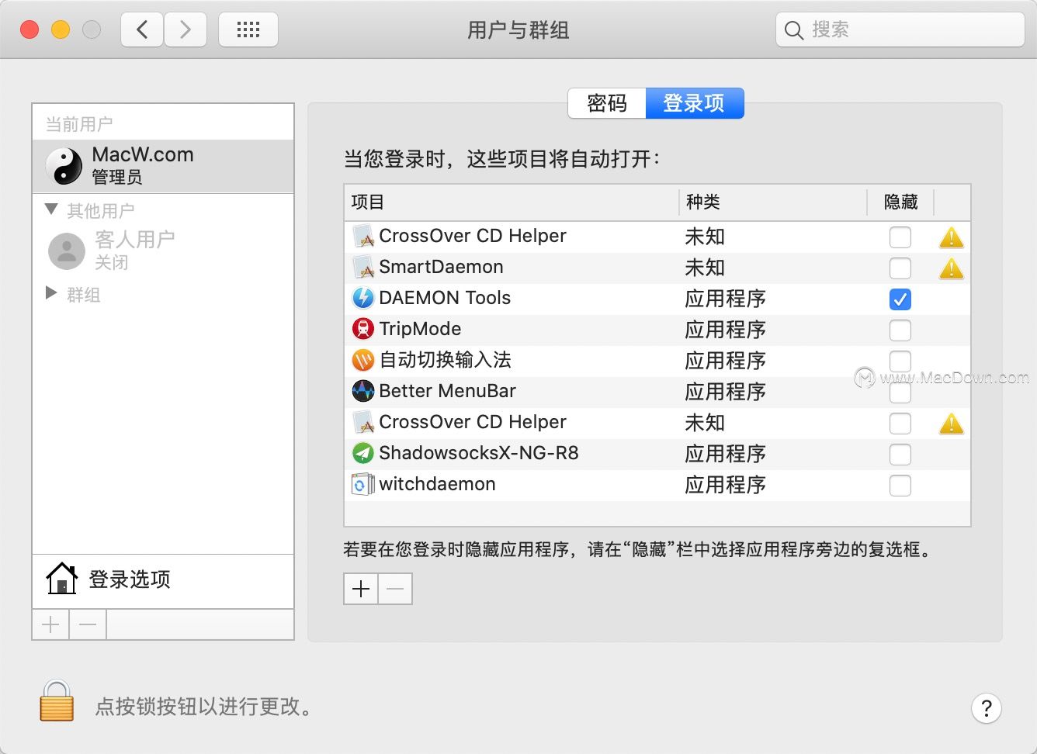The height and width of the screenshot is (754, 1037).
Task: Click the MacW.com user avatar
Action: 65,165
